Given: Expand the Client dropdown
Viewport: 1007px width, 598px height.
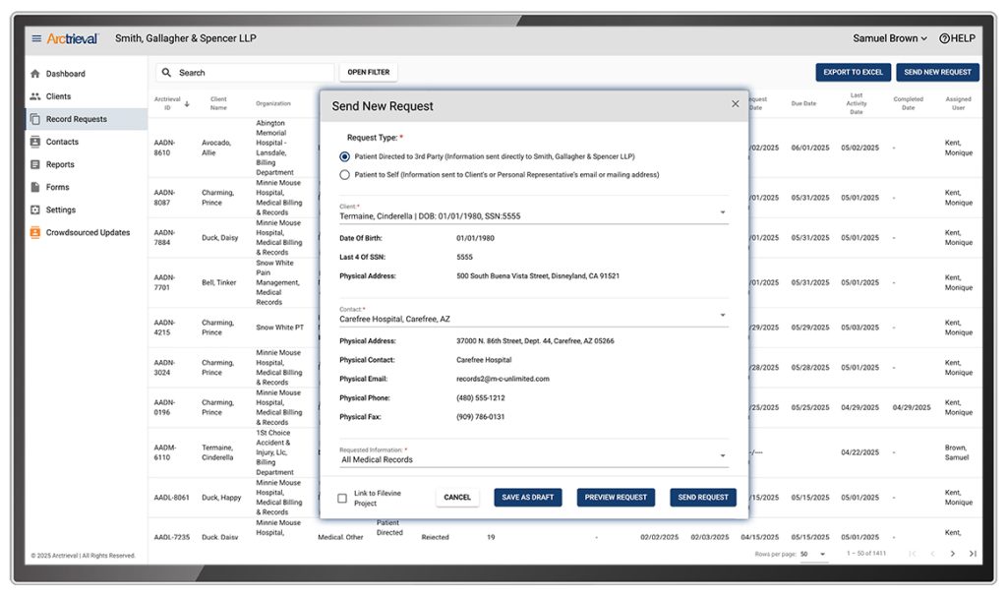Looking at the screenshot, I should 723,212.
